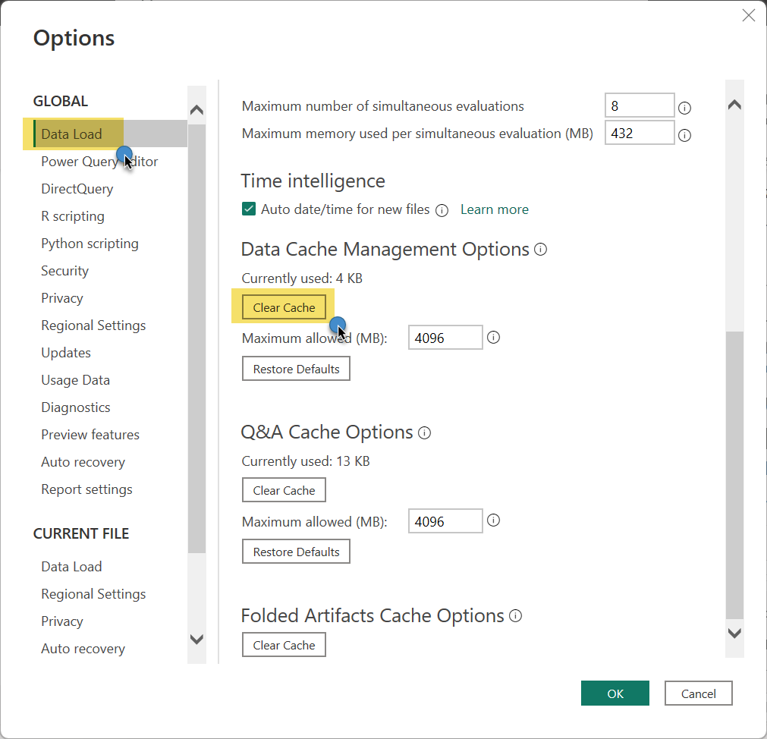Cancel the Options dialog
The width and height of the screenshot is (767, 739).
698,693
